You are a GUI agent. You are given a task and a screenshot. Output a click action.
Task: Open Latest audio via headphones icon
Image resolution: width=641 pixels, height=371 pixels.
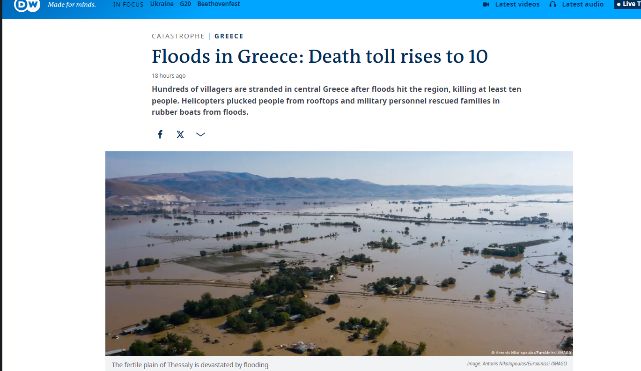click(x=553, y=4)
